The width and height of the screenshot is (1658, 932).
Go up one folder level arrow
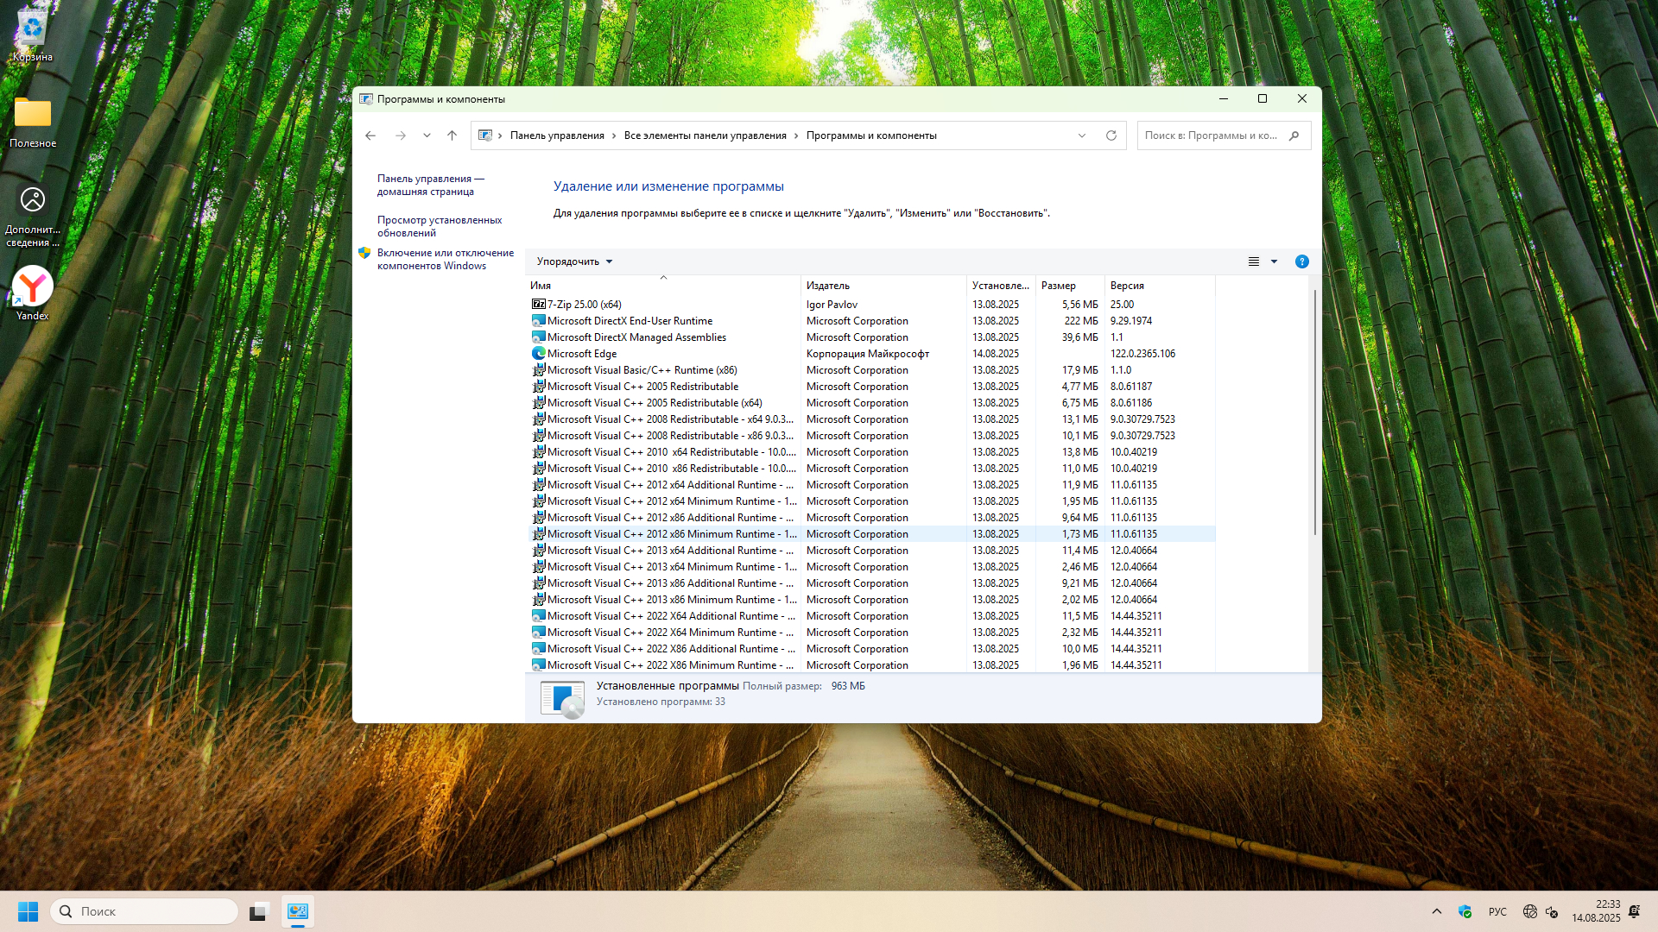click(452, 135)
